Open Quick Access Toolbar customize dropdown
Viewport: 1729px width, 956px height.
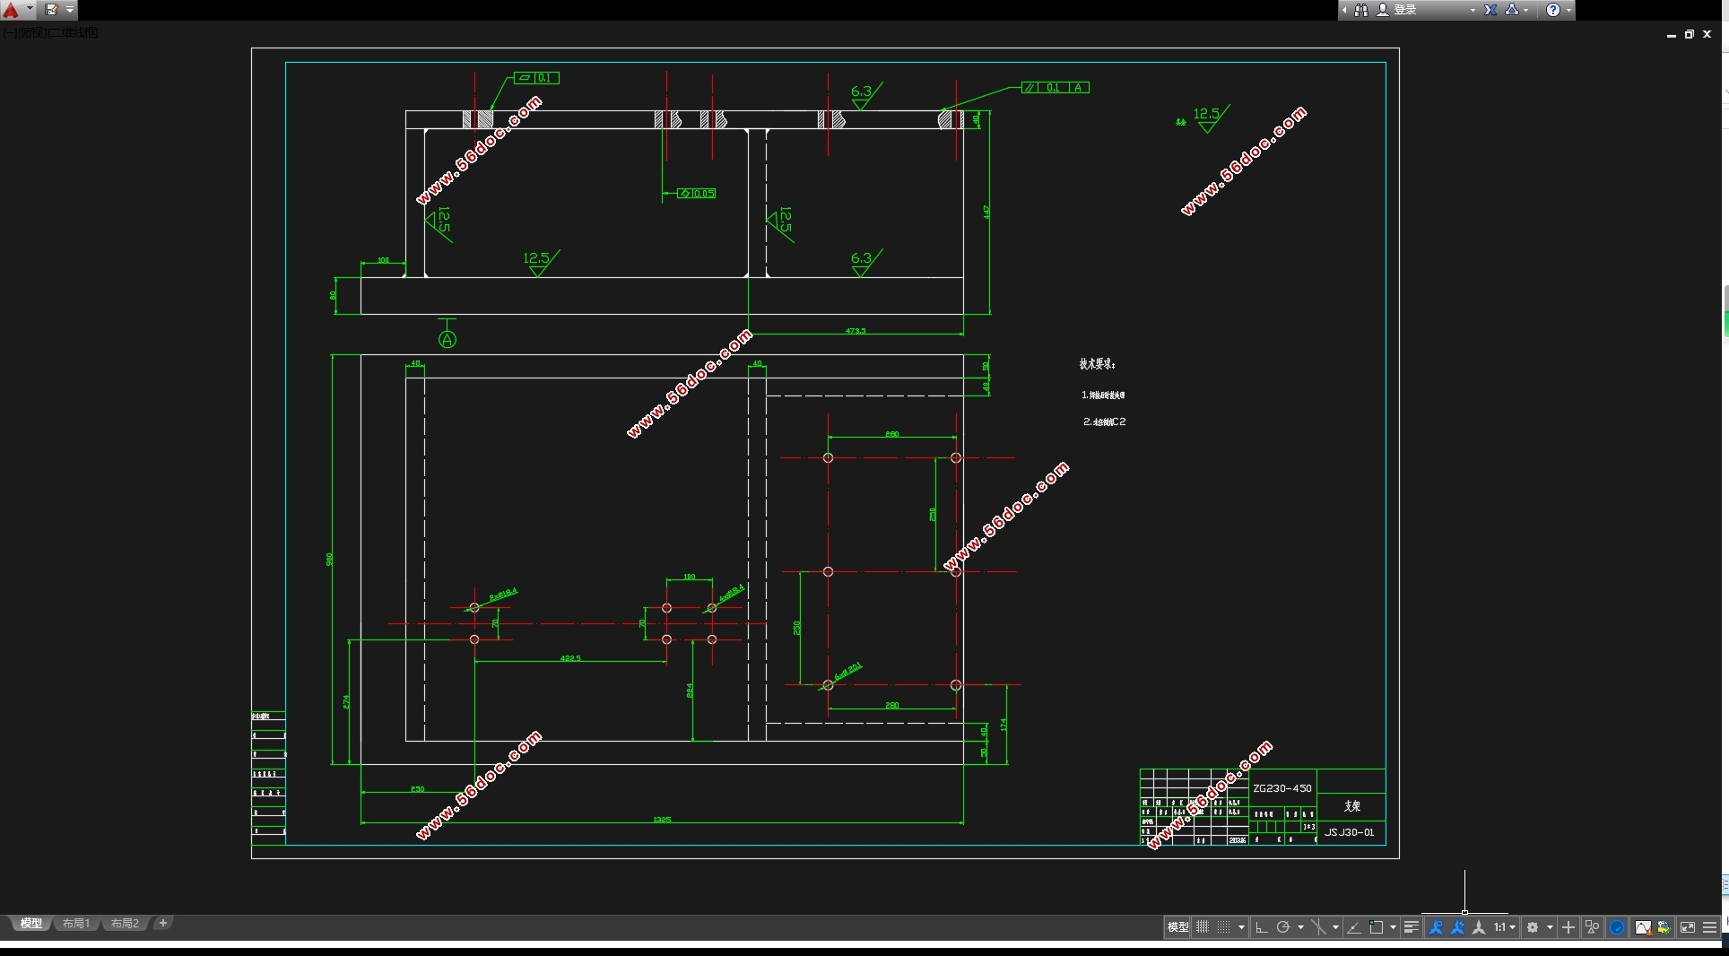point(70,10)
